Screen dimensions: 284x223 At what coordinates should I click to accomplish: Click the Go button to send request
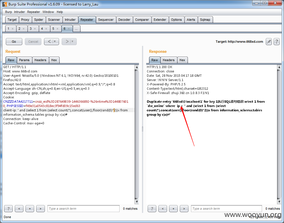[14, 42]
